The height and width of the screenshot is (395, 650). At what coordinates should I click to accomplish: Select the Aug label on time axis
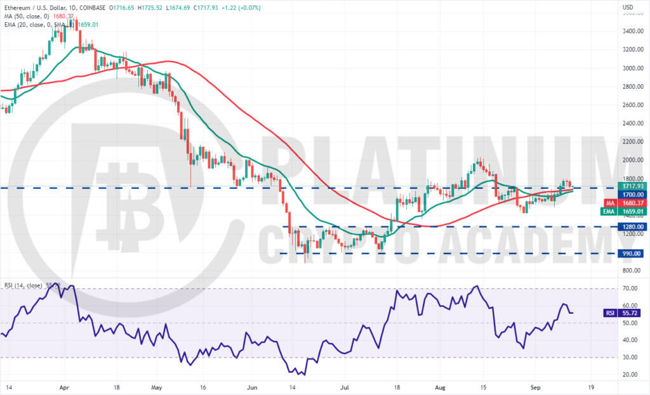(441, 387)
